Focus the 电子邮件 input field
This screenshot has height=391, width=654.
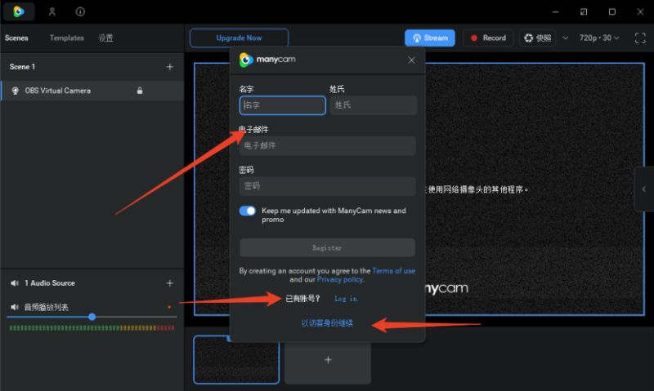point(328,146)
